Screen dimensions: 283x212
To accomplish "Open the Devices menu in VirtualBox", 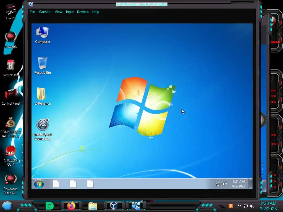I will [x=83, y=12].
